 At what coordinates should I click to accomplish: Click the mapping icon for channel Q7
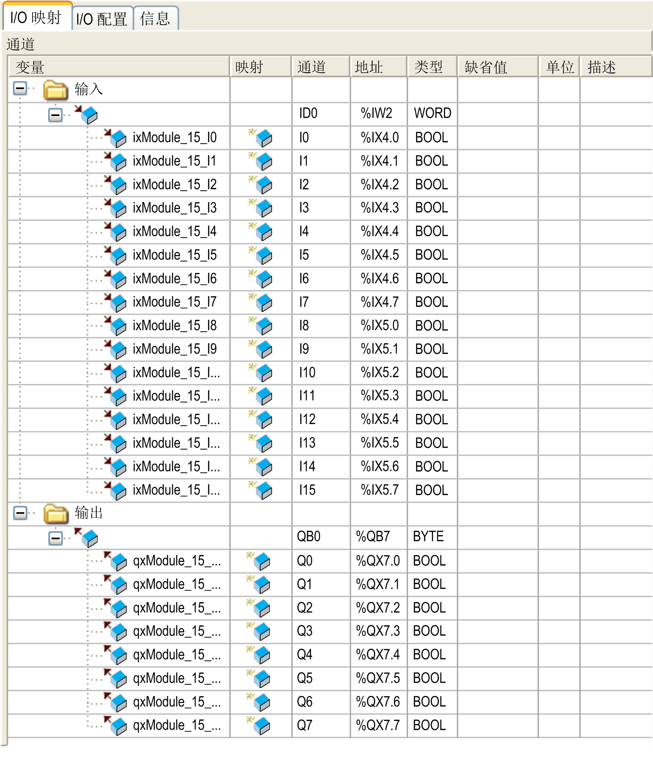click(259, 726)
